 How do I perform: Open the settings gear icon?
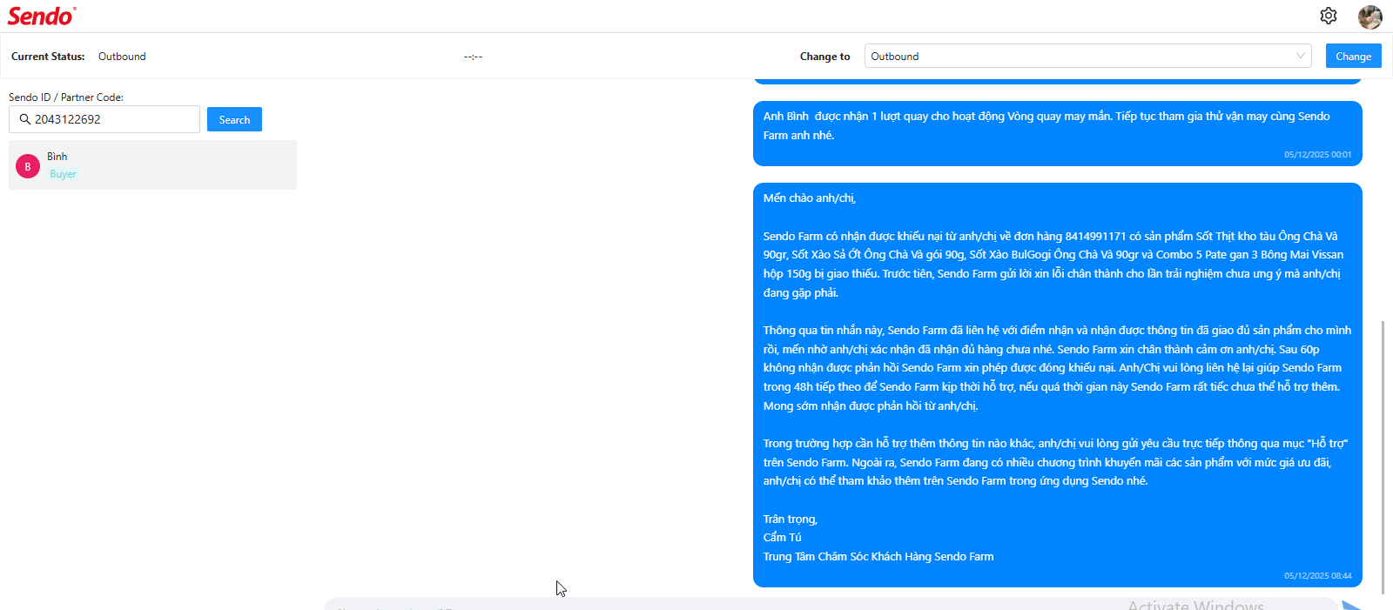(1328, 16)
